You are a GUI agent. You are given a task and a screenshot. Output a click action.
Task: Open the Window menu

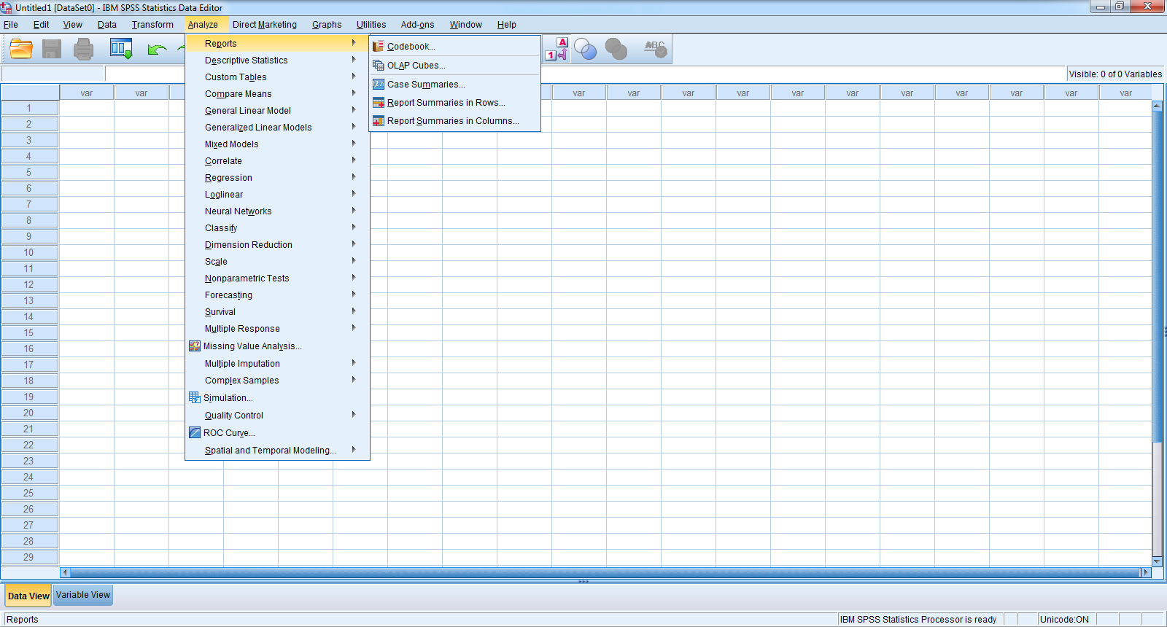465,25
